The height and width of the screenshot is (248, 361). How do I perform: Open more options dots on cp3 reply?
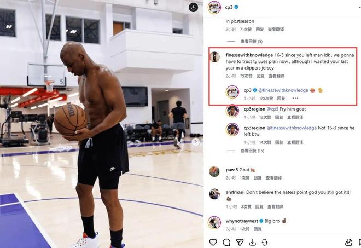click(295, 98)
